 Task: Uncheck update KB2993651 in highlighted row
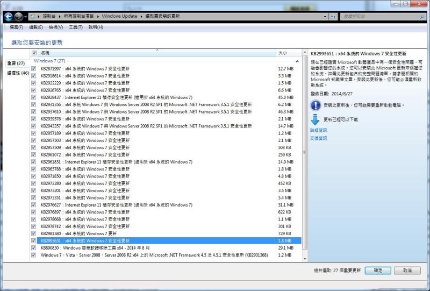[33, 240]
